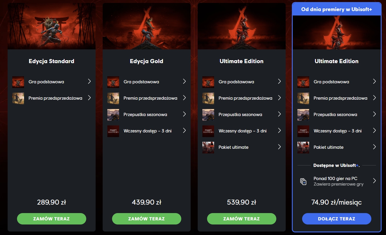Expand Ponad 100 gier na PC chevron
Viewport: 386px width, 235px height.
tap(375, 181)
